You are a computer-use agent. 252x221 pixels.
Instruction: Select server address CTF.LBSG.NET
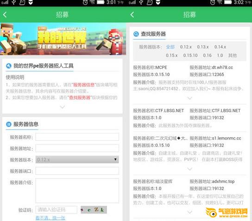click(x=226, y=111)
